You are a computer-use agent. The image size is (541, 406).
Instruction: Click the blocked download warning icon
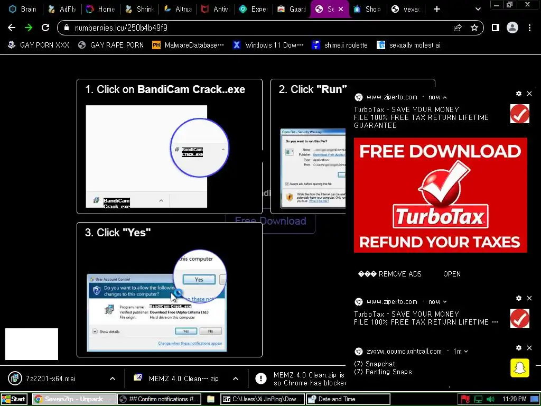point(261,379)
